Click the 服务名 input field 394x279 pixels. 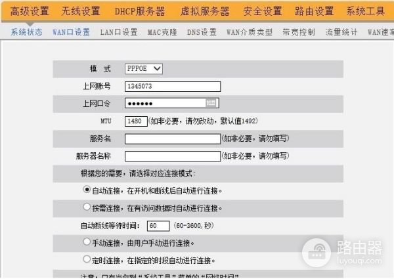click(x=173, y=139)
